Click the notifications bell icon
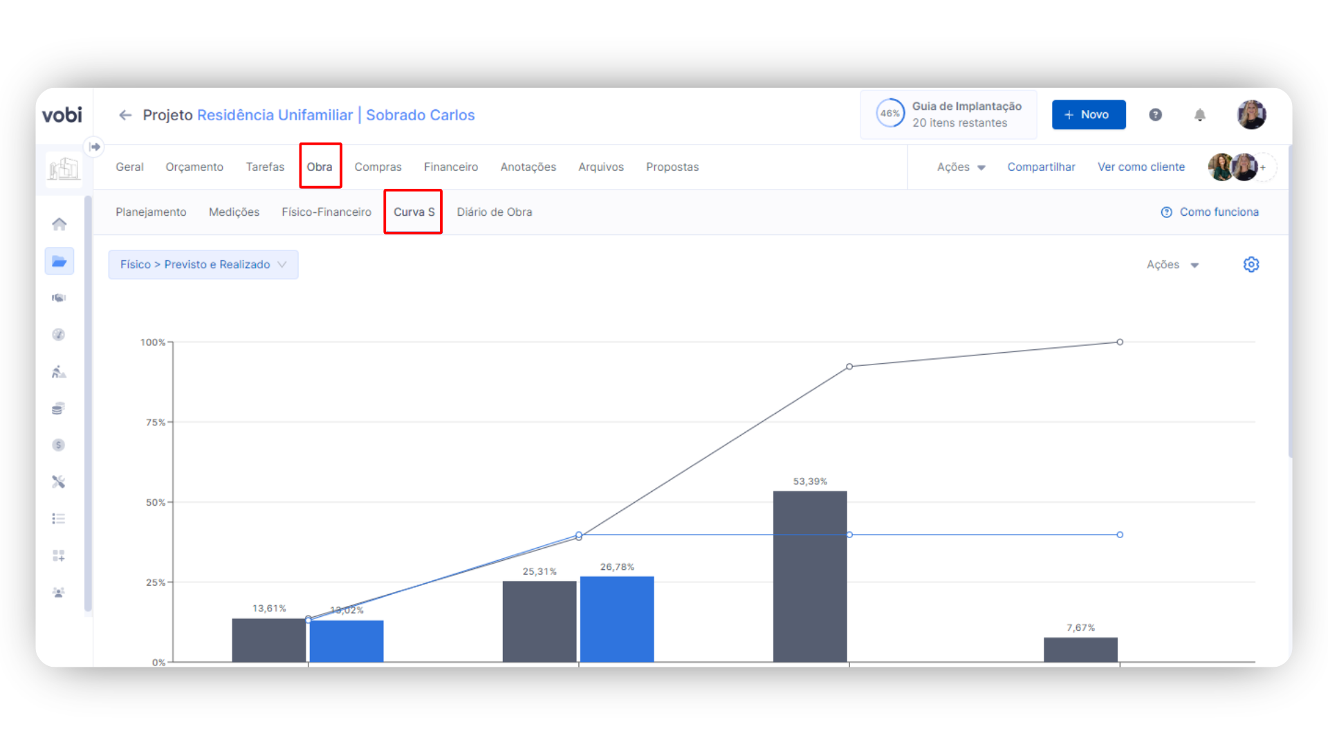This screenshot has width=1328, height=747. [x=1200, y=115]
